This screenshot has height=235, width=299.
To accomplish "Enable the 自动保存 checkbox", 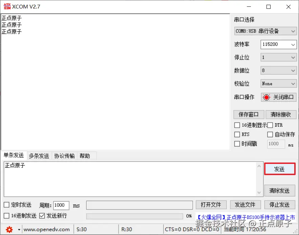I will pyautogui.click(x=270, y=134).
